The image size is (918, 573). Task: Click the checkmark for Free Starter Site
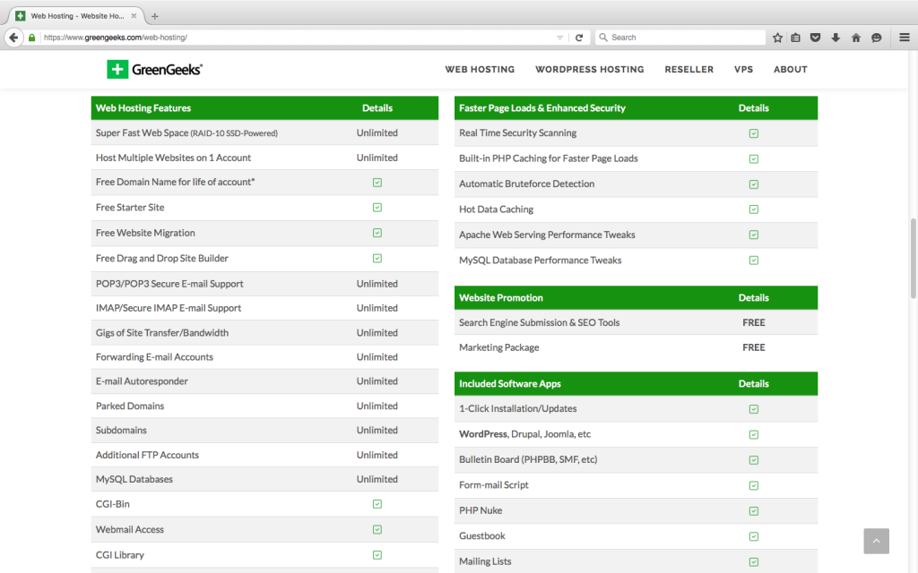(377, 208)
